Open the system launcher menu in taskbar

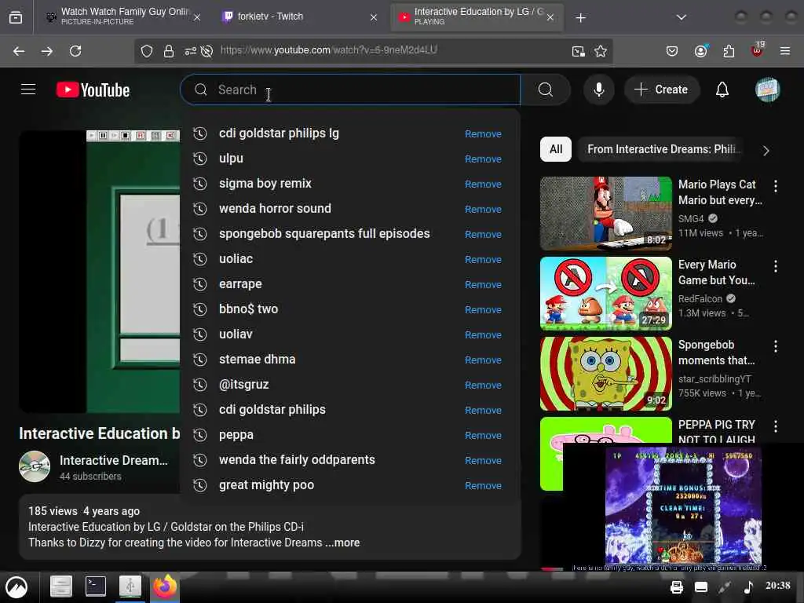coord(16,587)
